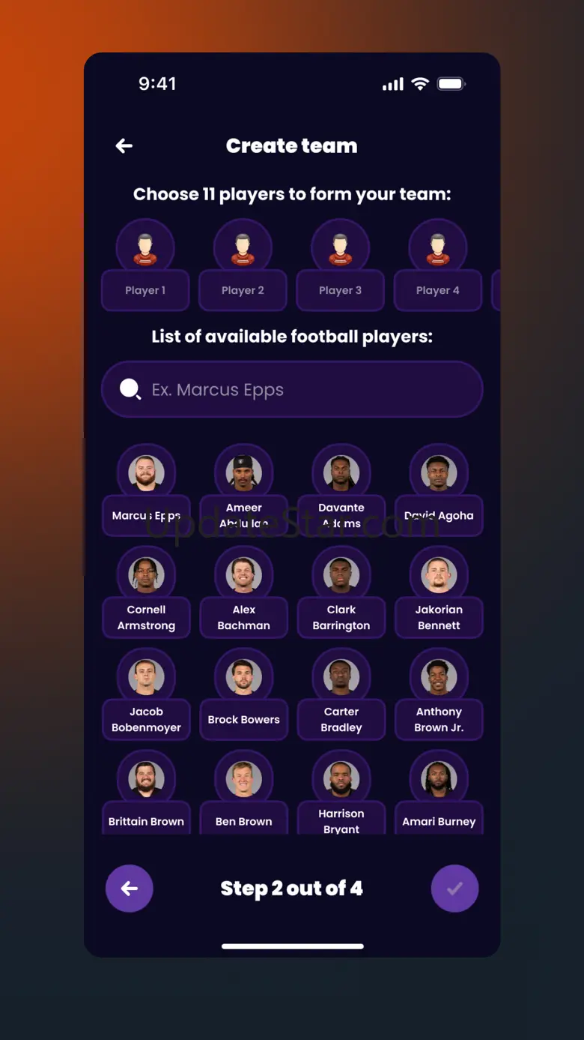Choose Carter Bradley player card

click(x=341, y=719)
